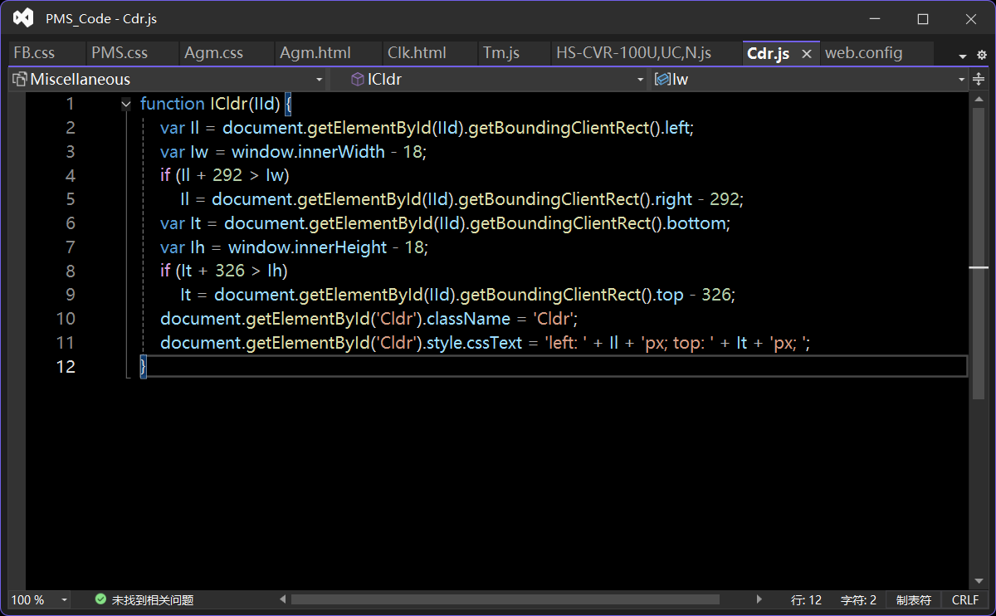Click the editor split-window icon
996x616 pixels.
[x=979, y=79]
